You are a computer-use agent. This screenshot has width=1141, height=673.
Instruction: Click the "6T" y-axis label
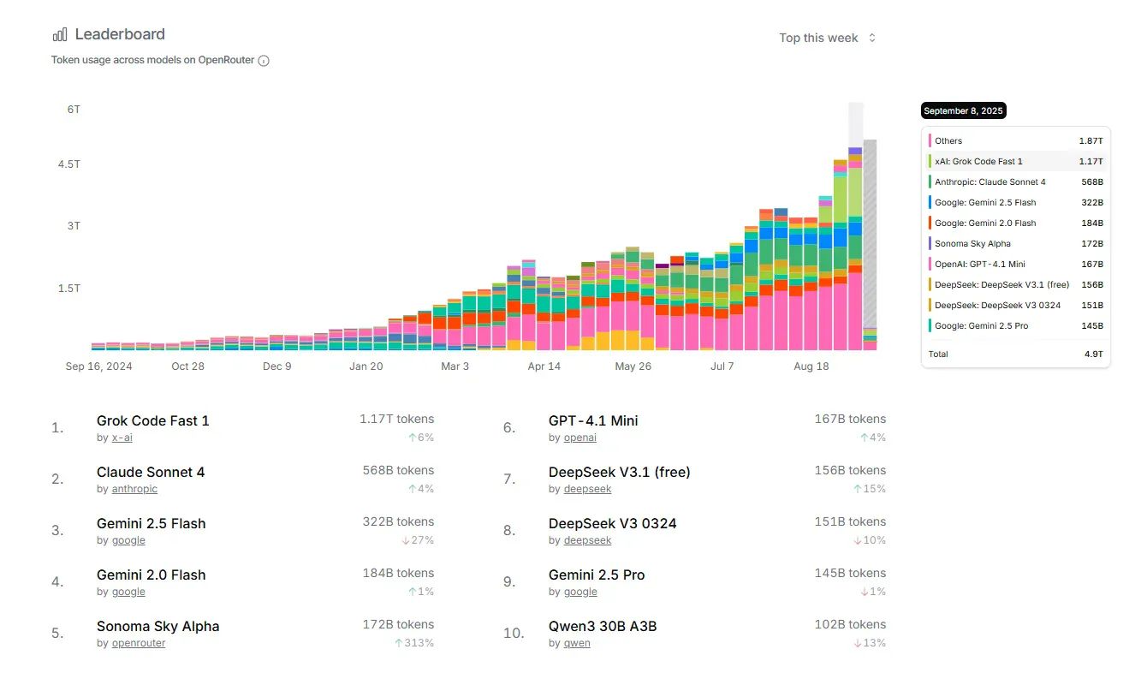tap(74, 110)
